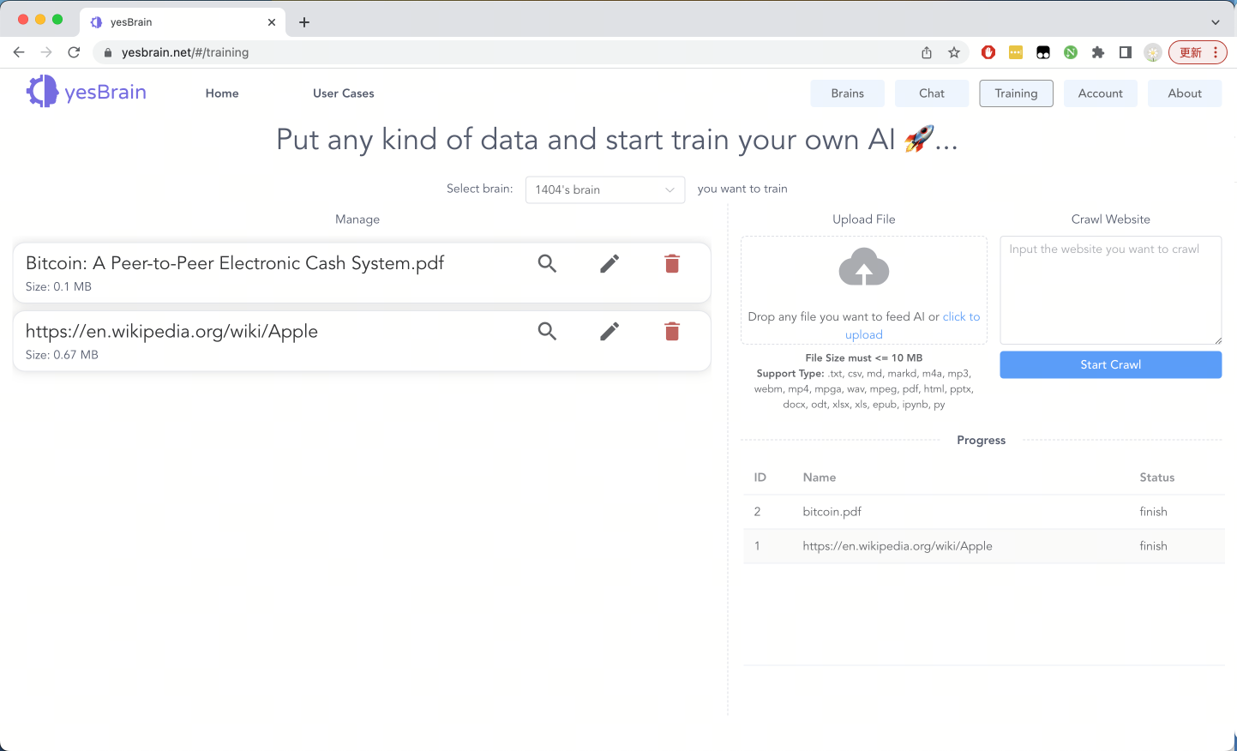Viewport: 1237px width, 751px height.
Task: Open the black-and-white extension icon
Action: coord(1043,52)
